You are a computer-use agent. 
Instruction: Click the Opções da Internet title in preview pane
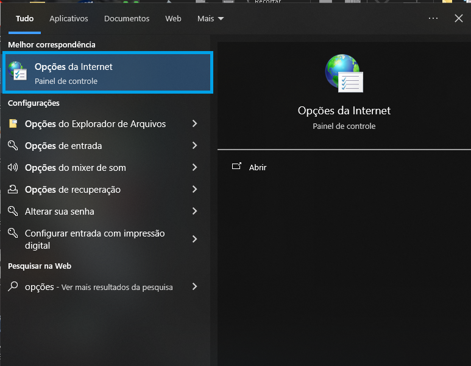coord(344,111)
